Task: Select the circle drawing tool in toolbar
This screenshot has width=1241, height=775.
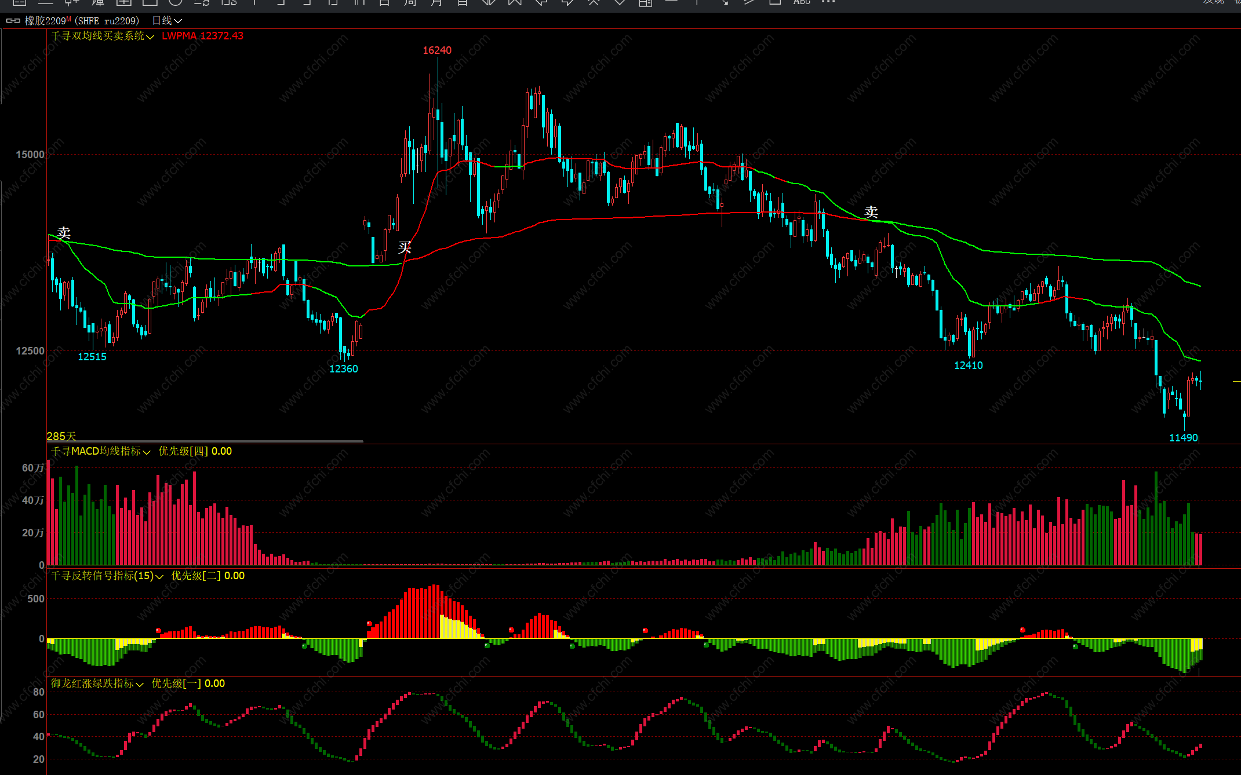Action: click(175, 2)
